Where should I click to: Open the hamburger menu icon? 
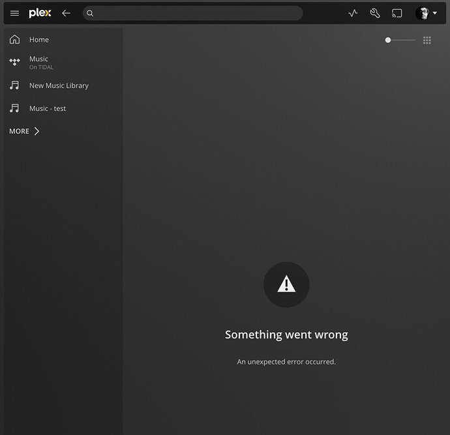tap(14, 13)
